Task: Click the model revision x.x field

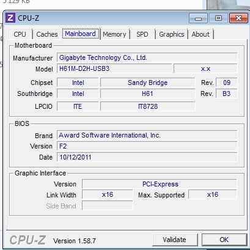Action: (205, 68)
